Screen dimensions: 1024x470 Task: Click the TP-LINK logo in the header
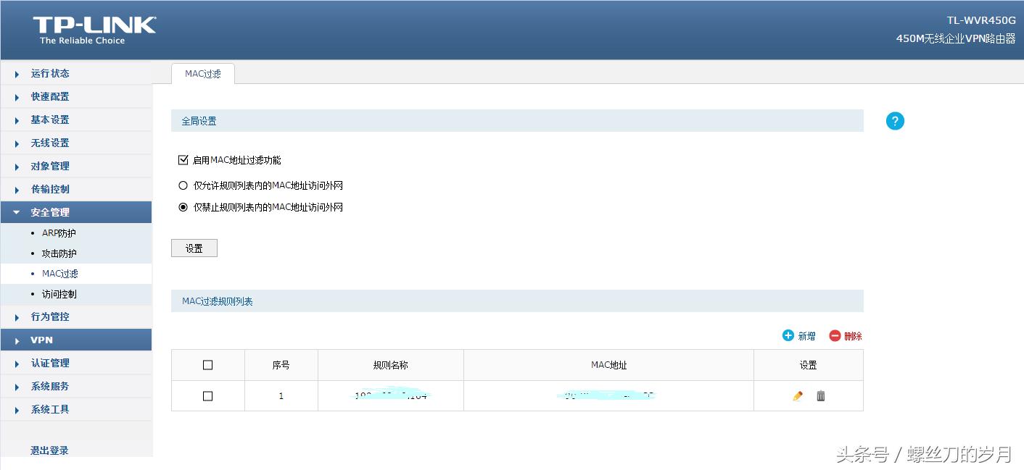tap(93, 26)
